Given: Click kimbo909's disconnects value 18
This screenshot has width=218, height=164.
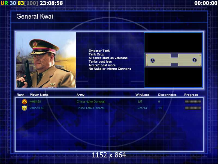Looking at the screenshot, I should tap(160, 108).
